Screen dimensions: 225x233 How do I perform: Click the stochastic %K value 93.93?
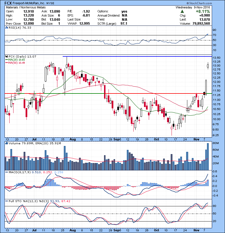55,201
